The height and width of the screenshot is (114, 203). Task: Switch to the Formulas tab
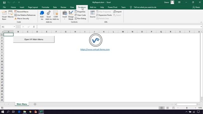pos(45,7)
